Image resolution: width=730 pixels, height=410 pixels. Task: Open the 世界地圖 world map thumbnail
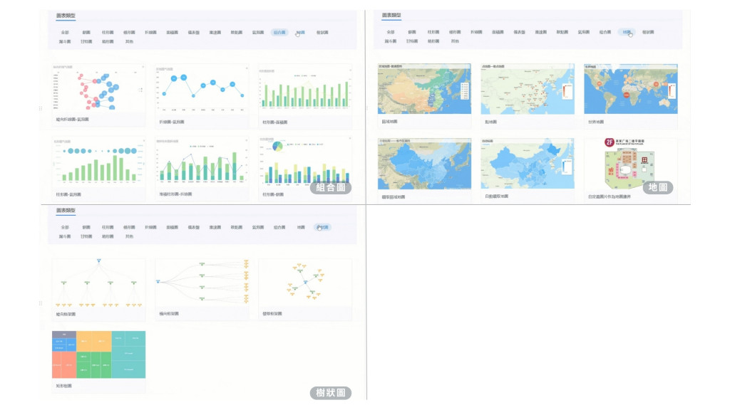click(631, 89)
